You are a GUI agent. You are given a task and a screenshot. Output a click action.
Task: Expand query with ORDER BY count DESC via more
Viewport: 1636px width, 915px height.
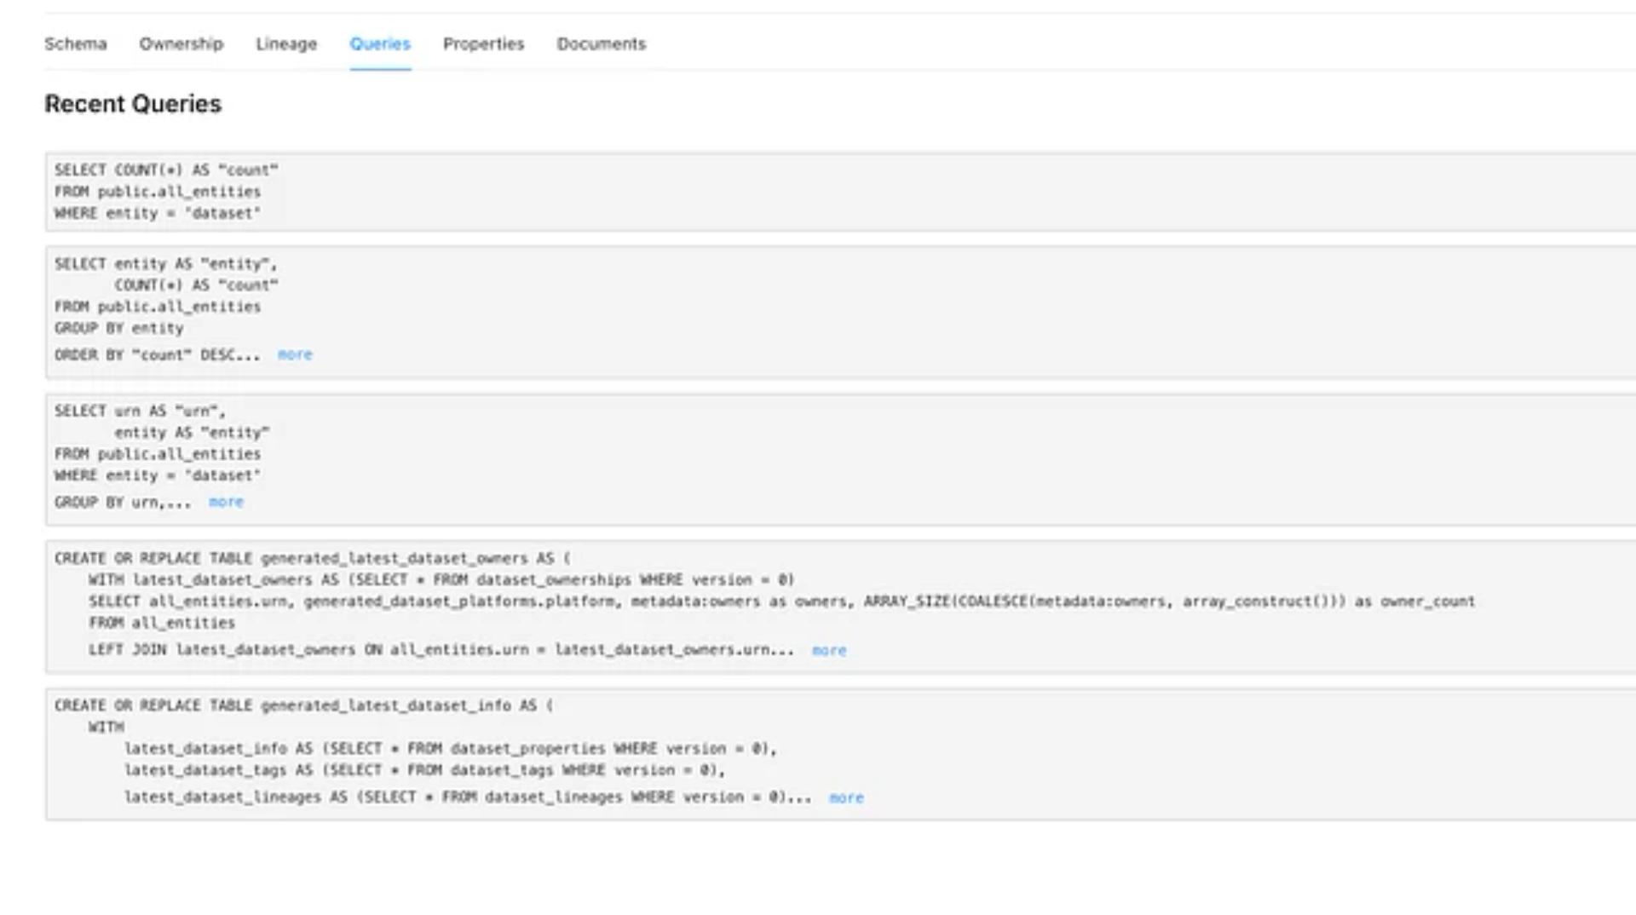[x=295, y=354]
